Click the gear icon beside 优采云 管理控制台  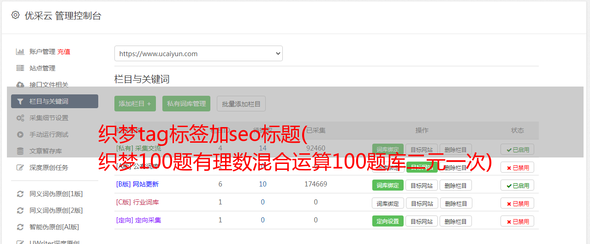pyautogui.click(x=15, y=15)
